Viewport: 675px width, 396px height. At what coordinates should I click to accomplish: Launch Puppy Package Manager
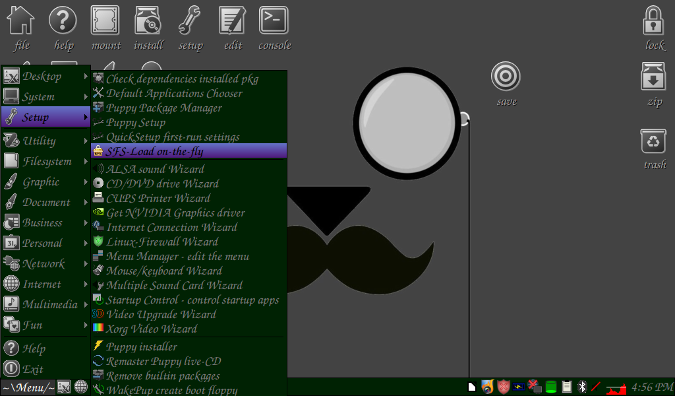(x=189, y=108)
